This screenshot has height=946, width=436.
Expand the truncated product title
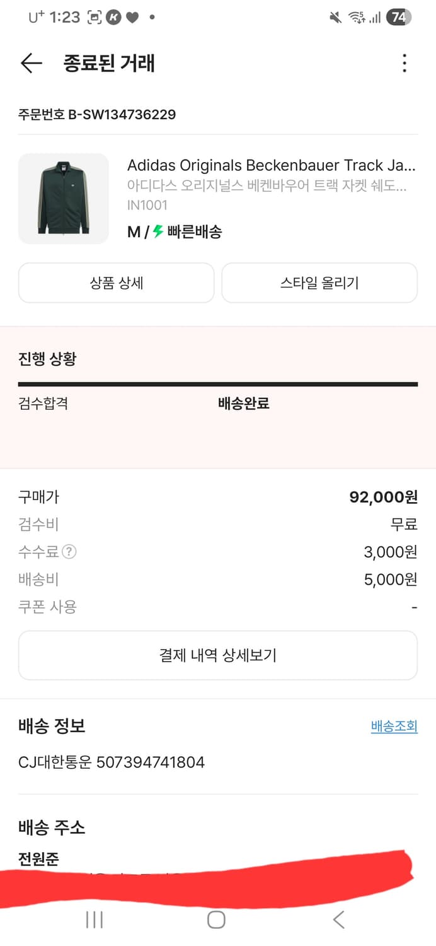click(x=271, y=165)
